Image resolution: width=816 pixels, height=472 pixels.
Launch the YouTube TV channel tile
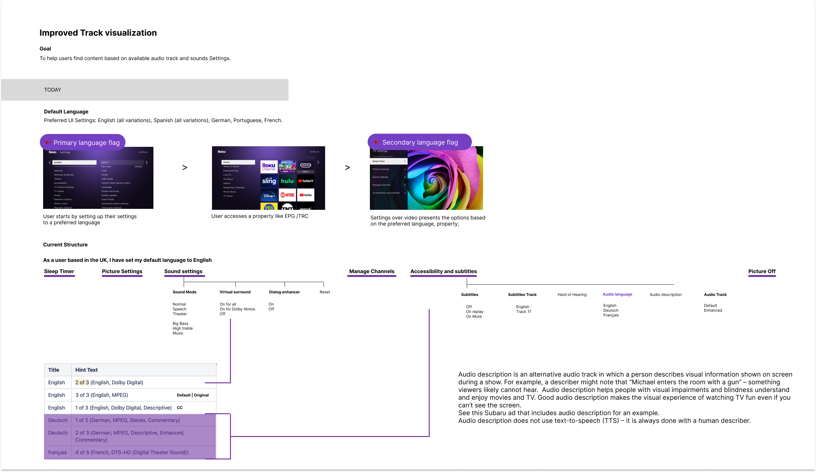click(306, 181)
